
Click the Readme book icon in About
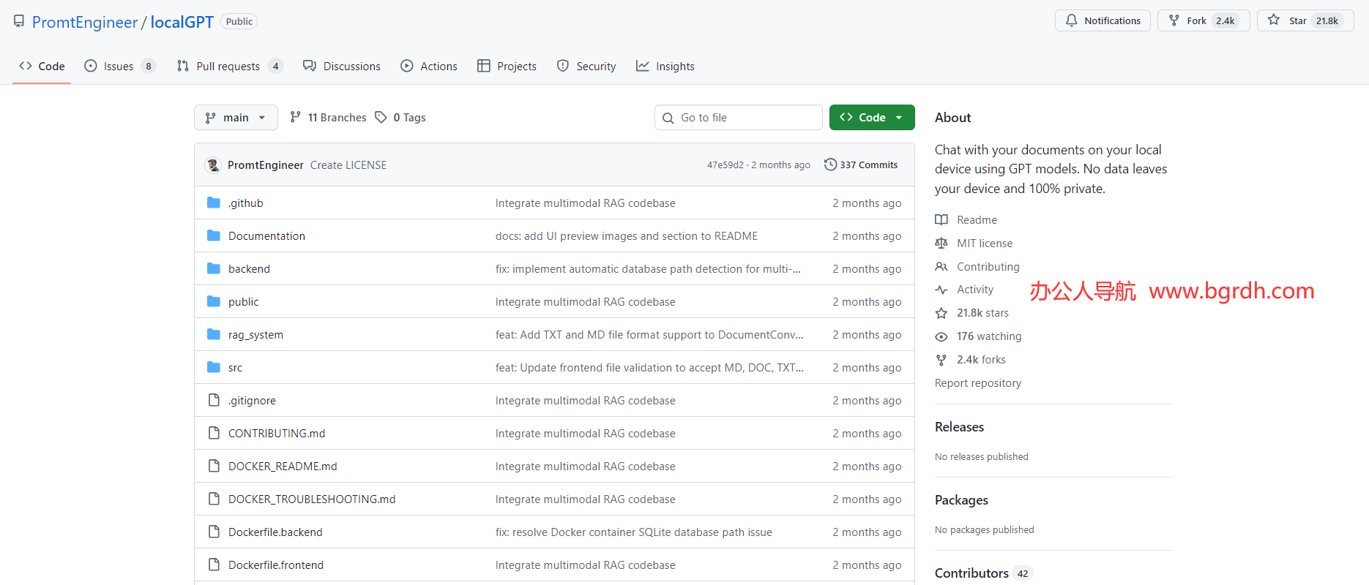coord(941,219)
